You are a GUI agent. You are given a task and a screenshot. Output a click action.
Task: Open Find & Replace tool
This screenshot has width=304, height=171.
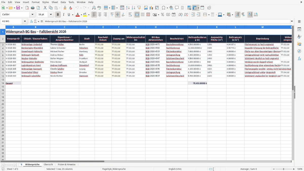point(94,8)
